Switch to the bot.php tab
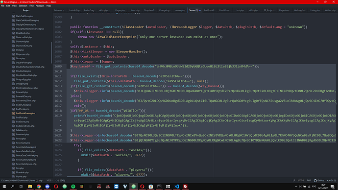This screenshot has width=338, height=190. pos(240,10)
